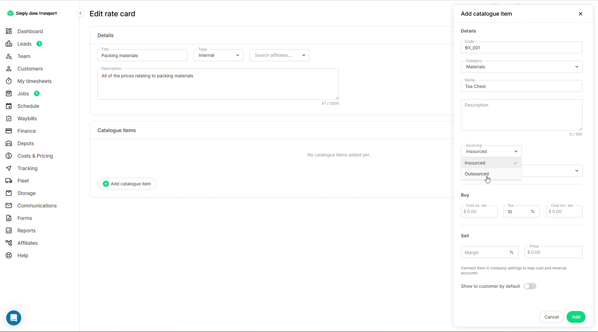Image resolution: width=598 pixels, height=332 pixels.
Task: Toggle Show to customer by default
Action: click(x=530, y=286)
